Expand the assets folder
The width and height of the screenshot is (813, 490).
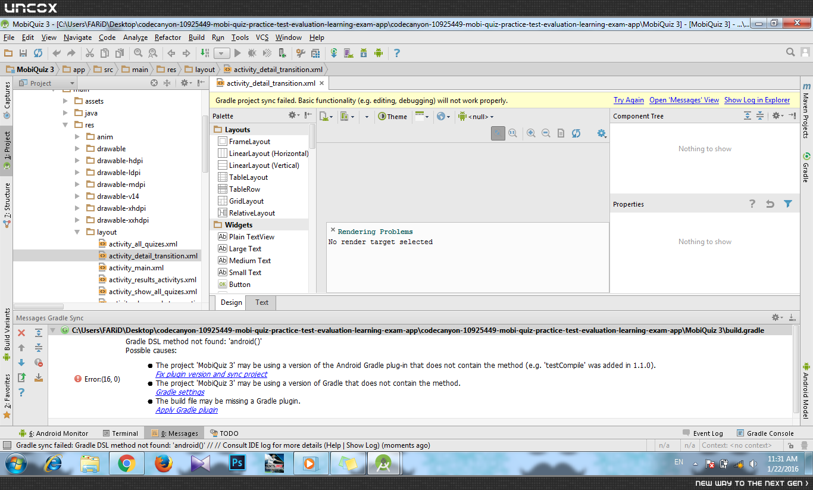65,101
